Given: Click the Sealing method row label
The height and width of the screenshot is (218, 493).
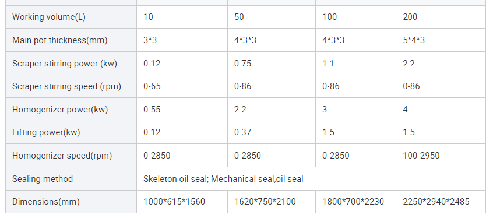Looking at the screenshot, I should tap(43, 179).
